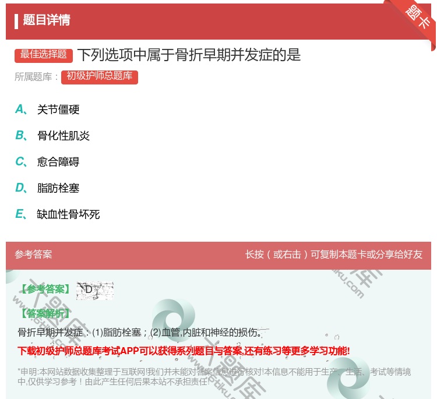Click the explanation text 骨折早期并发症
This screenshot has height=399, width=437.
pos(140,332)
